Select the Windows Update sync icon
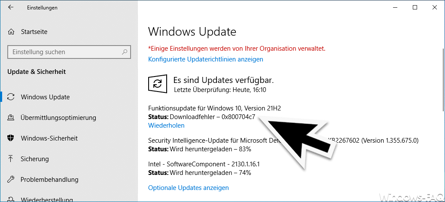 coord(11,97)
